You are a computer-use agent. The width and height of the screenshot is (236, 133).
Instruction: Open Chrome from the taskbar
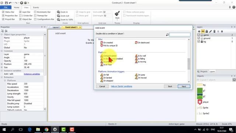pos(46,130)
